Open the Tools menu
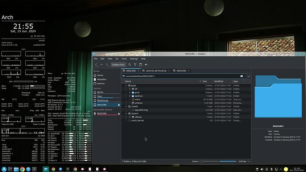Screen dimensions: 306x172 124,59
